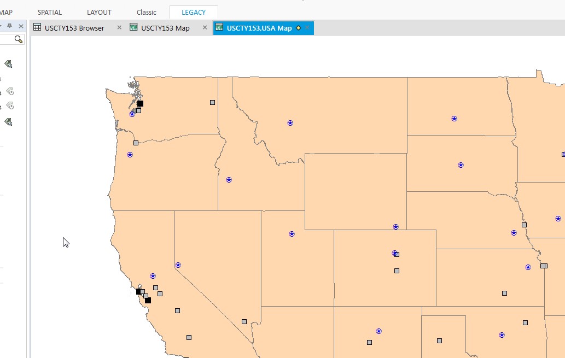Image resolution: width=565 pixels, height=358 pixels.
Task: Click map icon on USCTY153 Map tab
Action: click(x=133, y=27)
